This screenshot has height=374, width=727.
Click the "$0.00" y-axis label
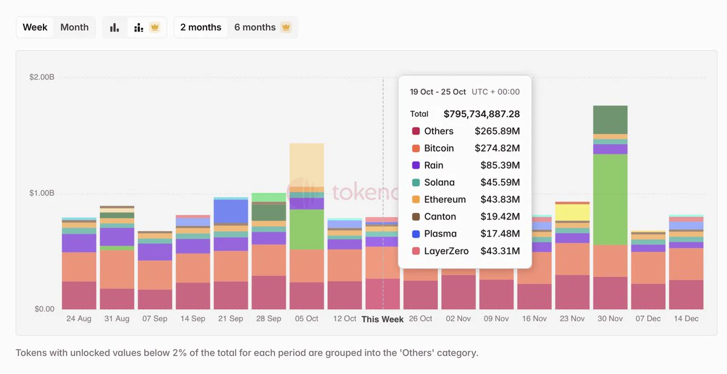pyautogui.click(x=44, y=309)
